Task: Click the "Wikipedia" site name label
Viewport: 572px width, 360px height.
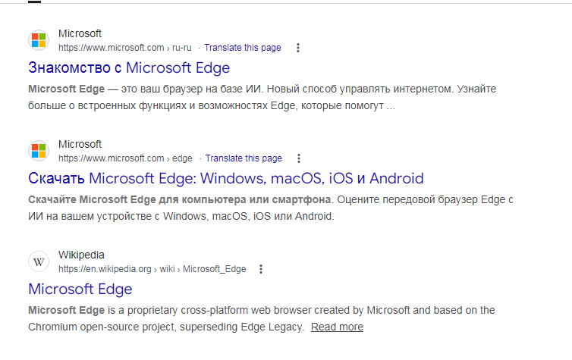Action: click(x=81, y=255)
